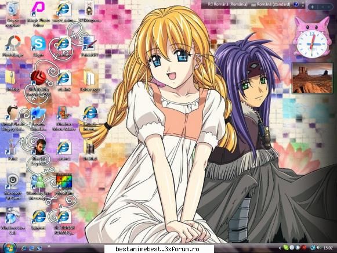Image resolution: width=337 pixels, height=253 pixels.
Task: Click the network connection tray icon
Action: 313,248
